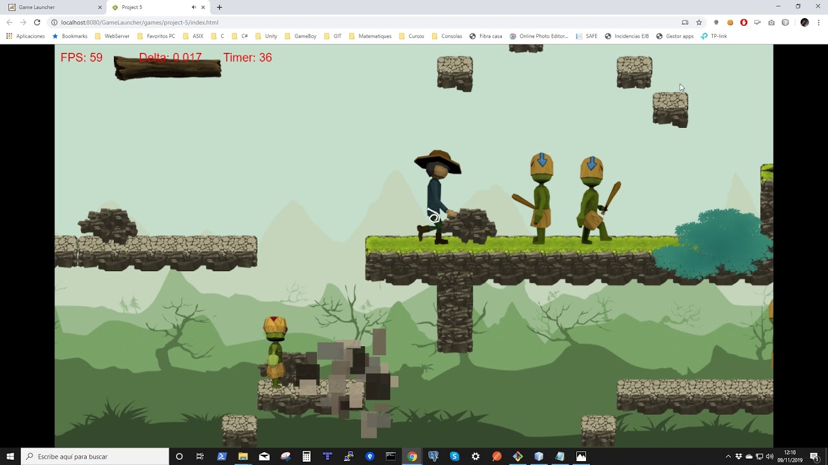This screenshot has width=828, height=465.
Task: Select the Project 5 tab
Action: pos(158,7)
